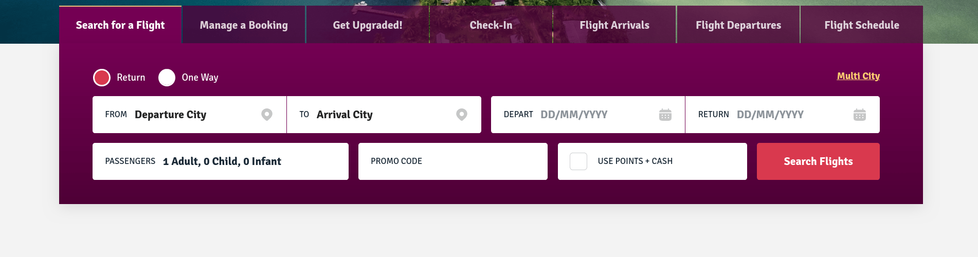This screenshot has height=257, width=978.
Task: Go to the Flight Arrivals tab
Action: [x=614, y=25]
